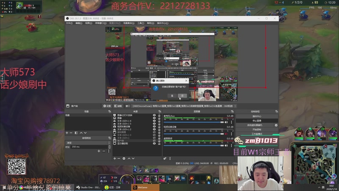The width and height of the screenshot is (339, 191).
Task: Unmute the 视频采集设备 audio with the red speaker icon
Action: point(226,134)
